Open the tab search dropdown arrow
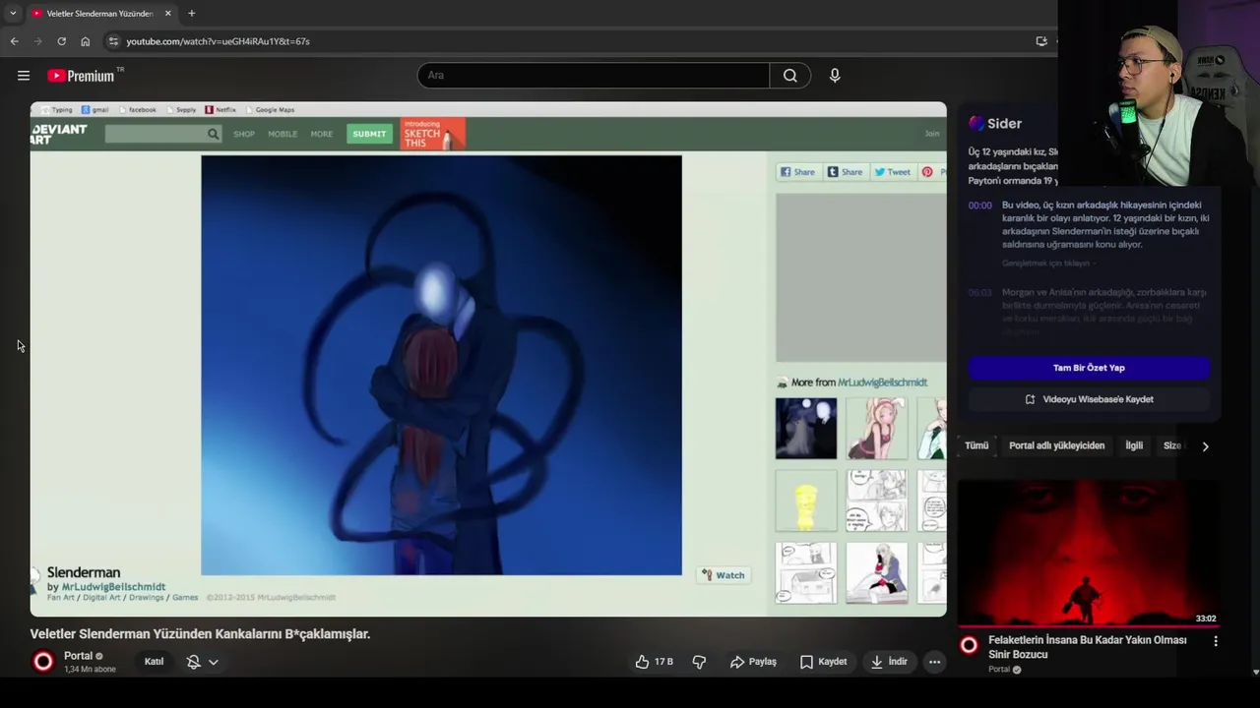1260x708 pixels. tap(13, 14)
